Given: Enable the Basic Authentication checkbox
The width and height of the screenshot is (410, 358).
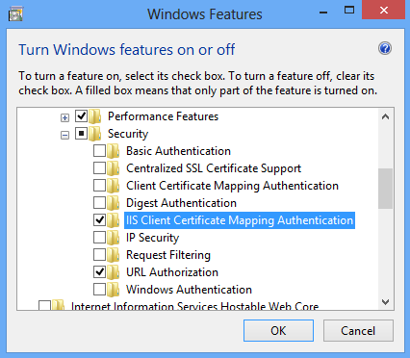Looking at the screenshot, I should point(99,150).
